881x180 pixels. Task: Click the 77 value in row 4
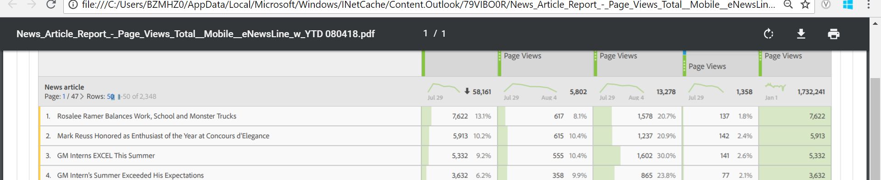[725, 175]
